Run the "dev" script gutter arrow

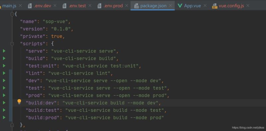4,81
